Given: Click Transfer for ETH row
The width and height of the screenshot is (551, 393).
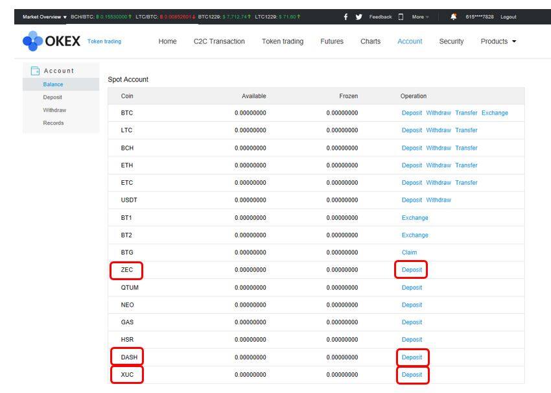Looking at the screenshot, I should point(466,165).
